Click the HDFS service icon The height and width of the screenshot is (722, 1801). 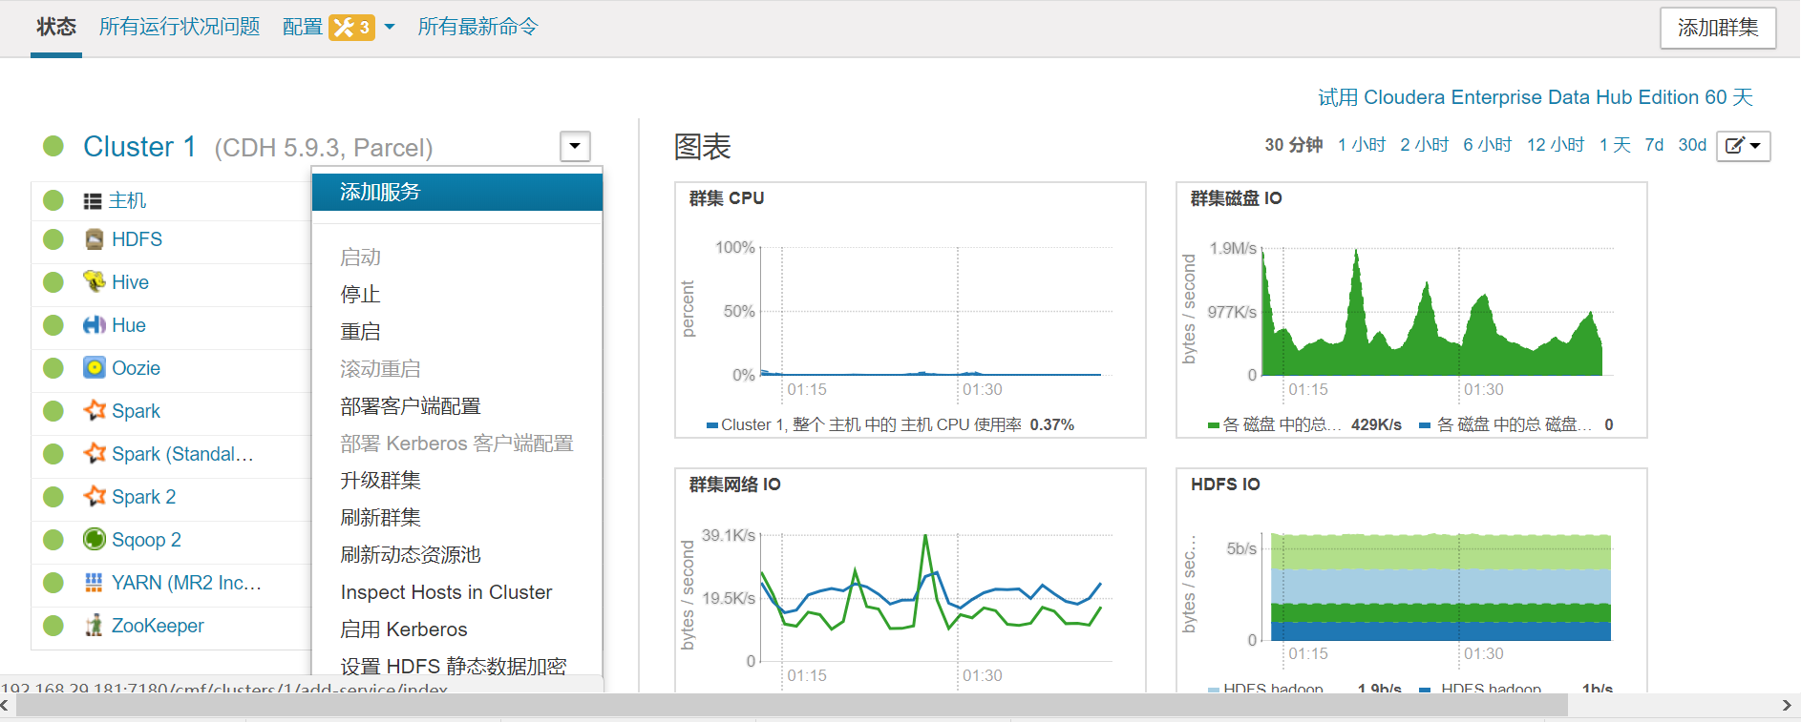tap(94, 239)
